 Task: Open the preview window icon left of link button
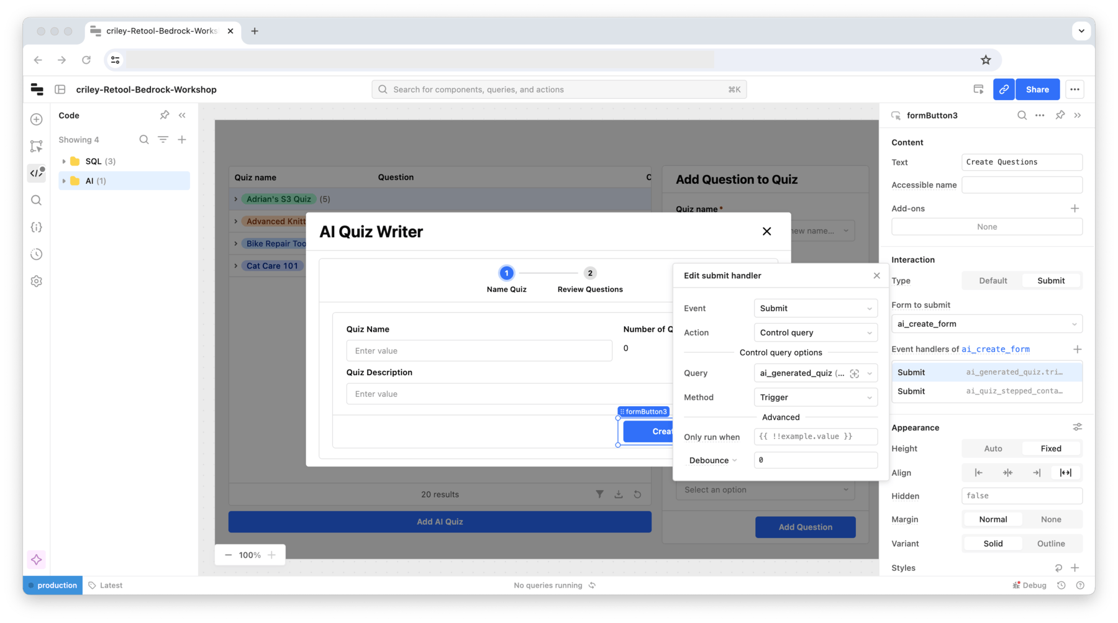pyautogui.click(x=978, y=89)
